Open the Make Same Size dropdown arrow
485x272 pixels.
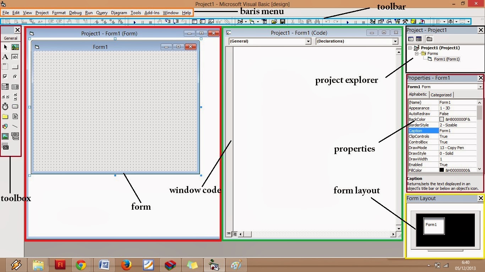469,22
